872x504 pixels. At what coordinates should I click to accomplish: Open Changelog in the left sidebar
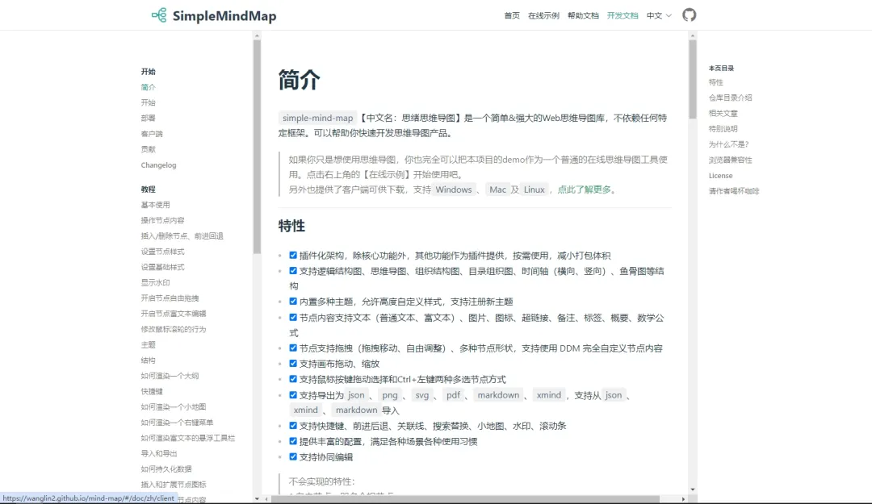pyautogui.click(x=158, y=165)
